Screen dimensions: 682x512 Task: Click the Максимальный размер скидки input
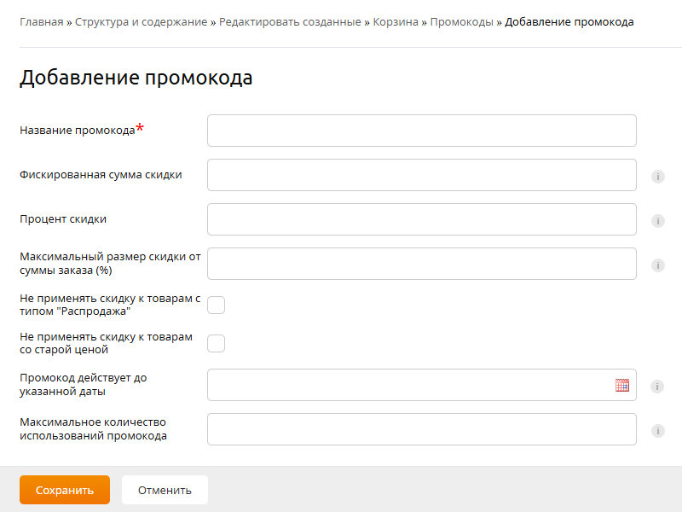click(421, 264)
